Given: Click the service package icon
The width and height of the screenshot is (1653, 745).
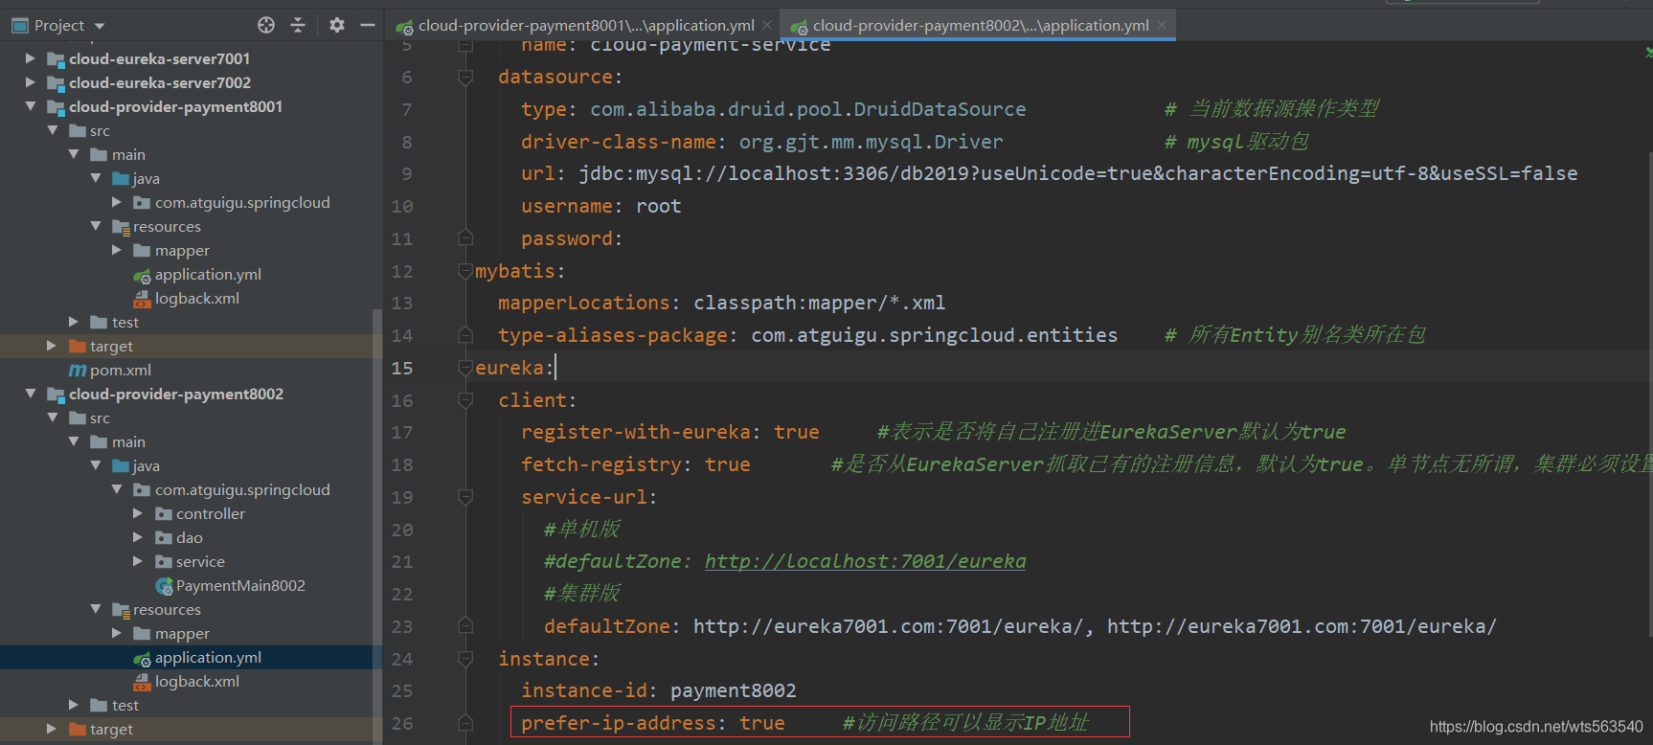Looking at the screenshot, I should [x=164, y=561].
